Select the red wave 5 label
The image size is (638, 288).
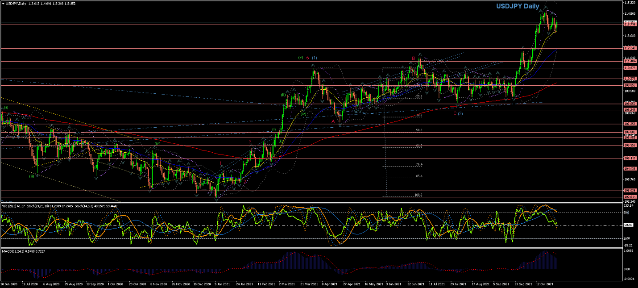tap(307, 58)
